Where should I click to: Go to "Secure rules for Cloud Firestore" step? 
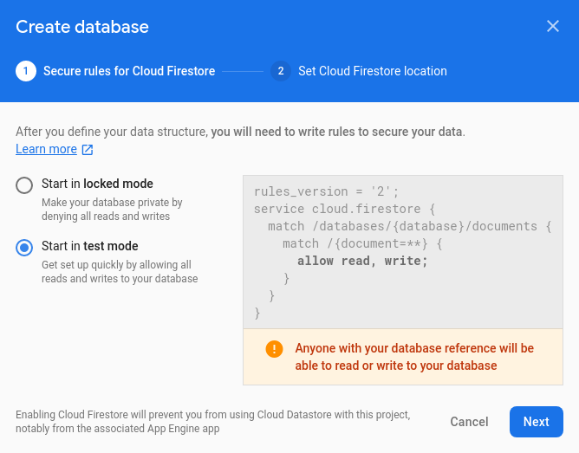129,71
